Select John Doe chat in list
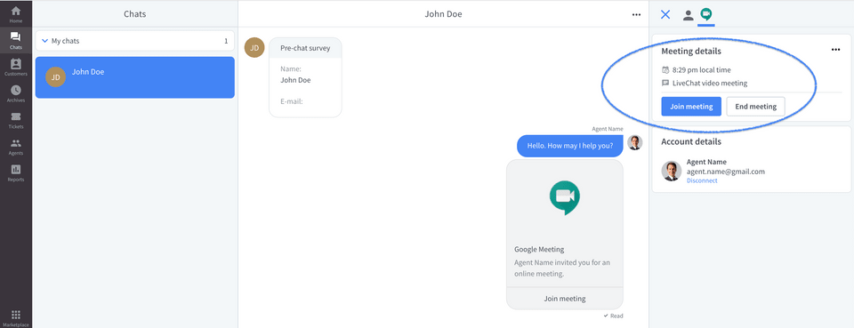854x328 pixels. click(x=135, y=77)
